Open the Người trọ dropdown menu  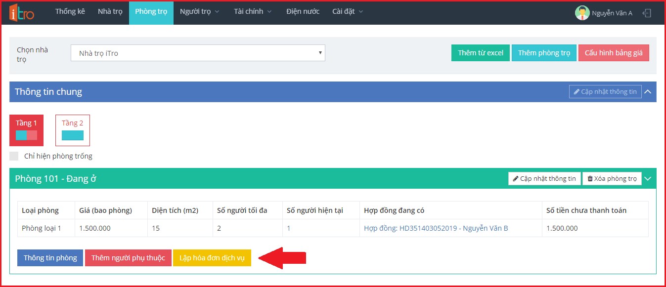[199, 12]
